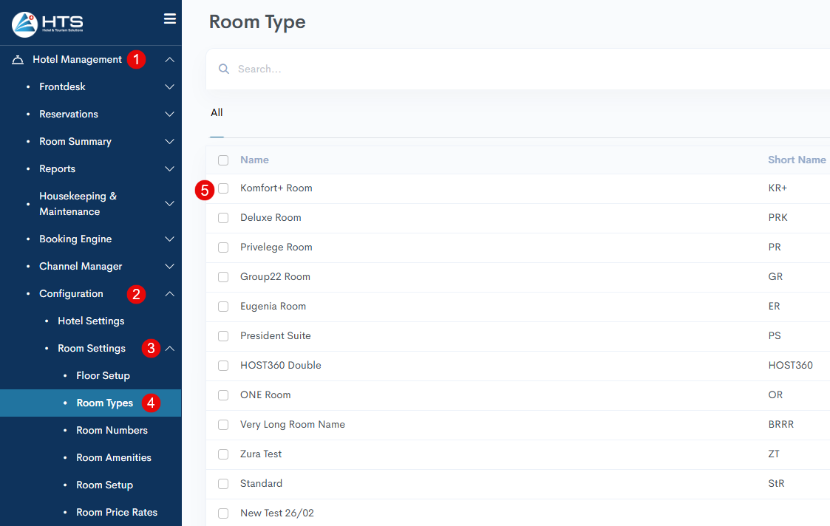
Task: Click the Hotel Management bell icon
Action: 18,60
